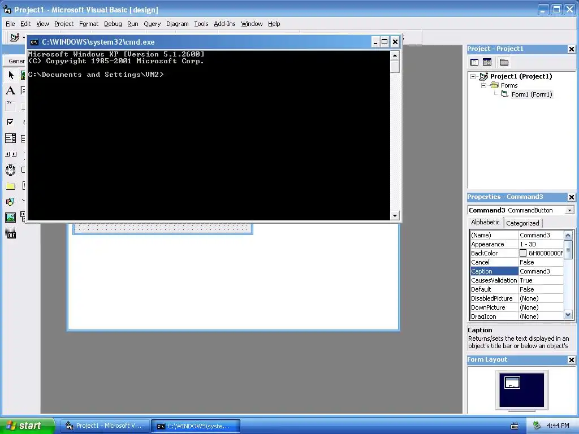Select the DirListBox folder tool
The image size is (579, 434).
tap(11, 186)
